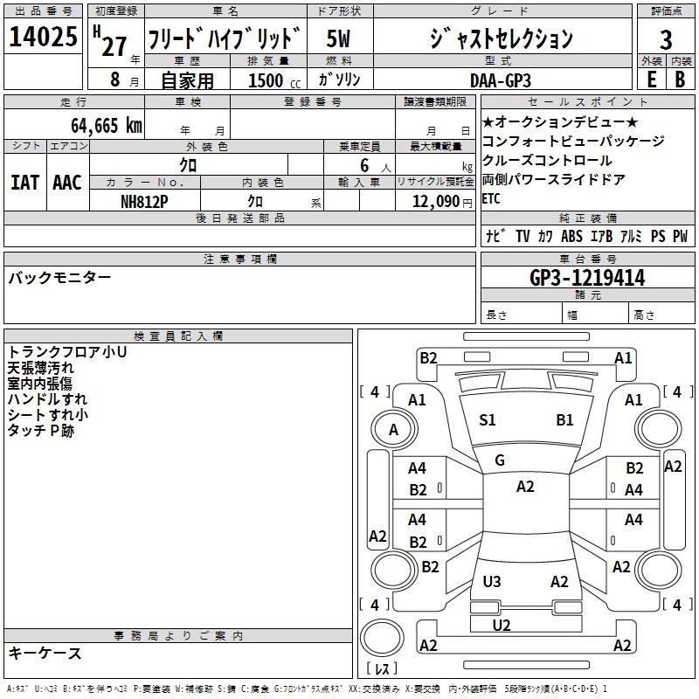Click the circled A front wheel marker
The height and width of the screenshot is (699, 699).
click(x=393, y=429)
